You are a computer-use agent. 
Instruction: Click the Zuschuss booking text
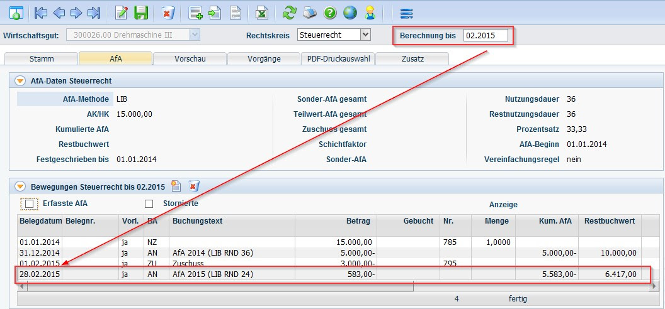pos(188,263)
